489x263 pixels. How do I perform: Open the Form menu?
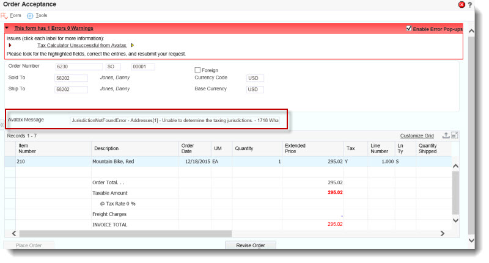tap(16, 15)
